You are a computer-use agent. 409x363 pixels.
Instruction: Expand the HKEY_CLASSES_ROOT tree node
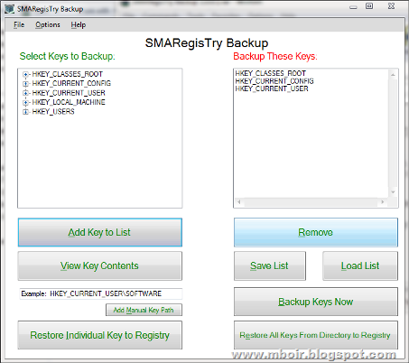coord(26,74)
